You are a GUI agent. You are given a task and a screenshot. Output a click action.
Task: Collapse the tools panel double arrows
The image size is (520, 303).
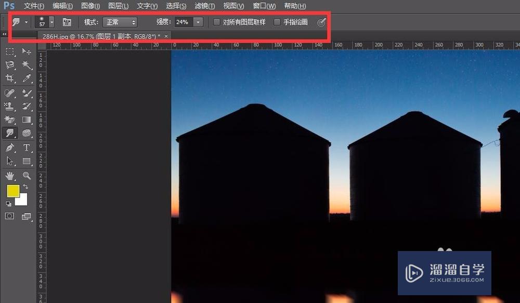4,34
